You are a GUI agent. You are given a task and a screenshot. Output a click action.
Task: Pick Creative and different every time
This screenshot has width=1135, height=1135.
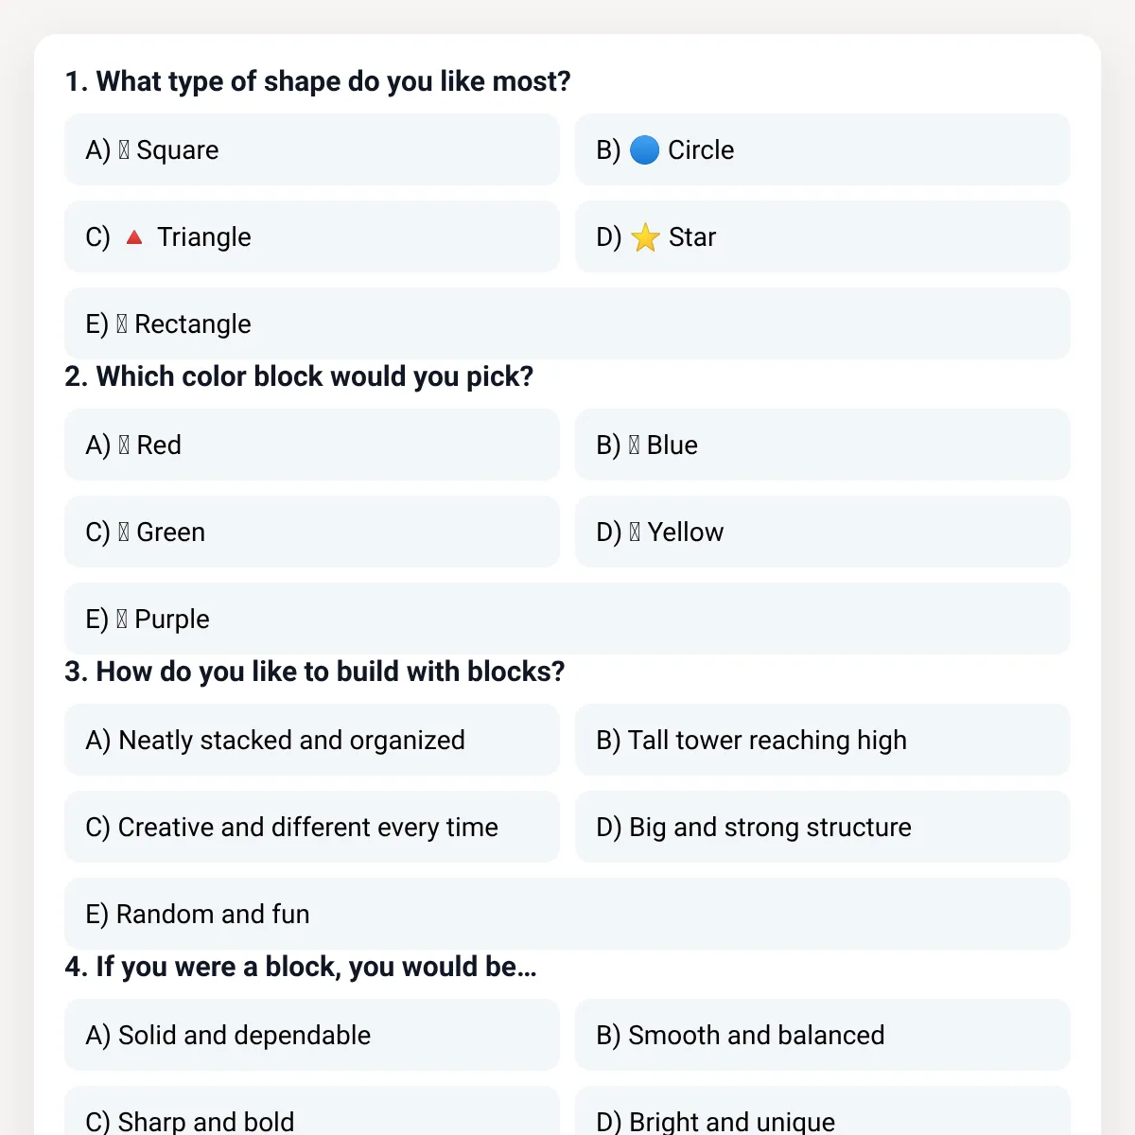click(312, 827)
